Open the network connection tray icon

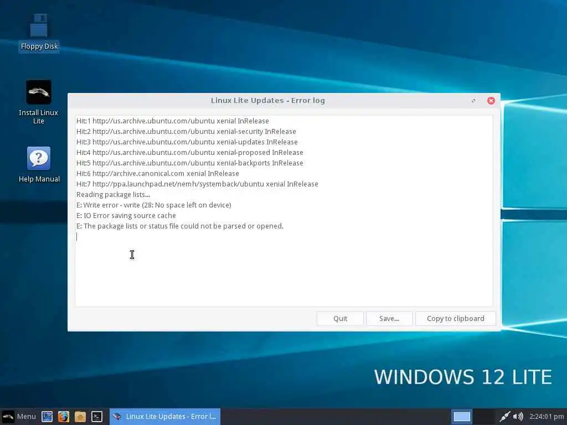coord(505,416)
